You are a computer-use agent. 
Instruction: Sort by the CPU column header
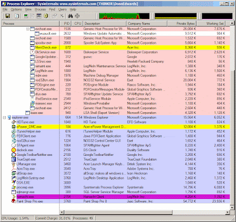[77, 24]
